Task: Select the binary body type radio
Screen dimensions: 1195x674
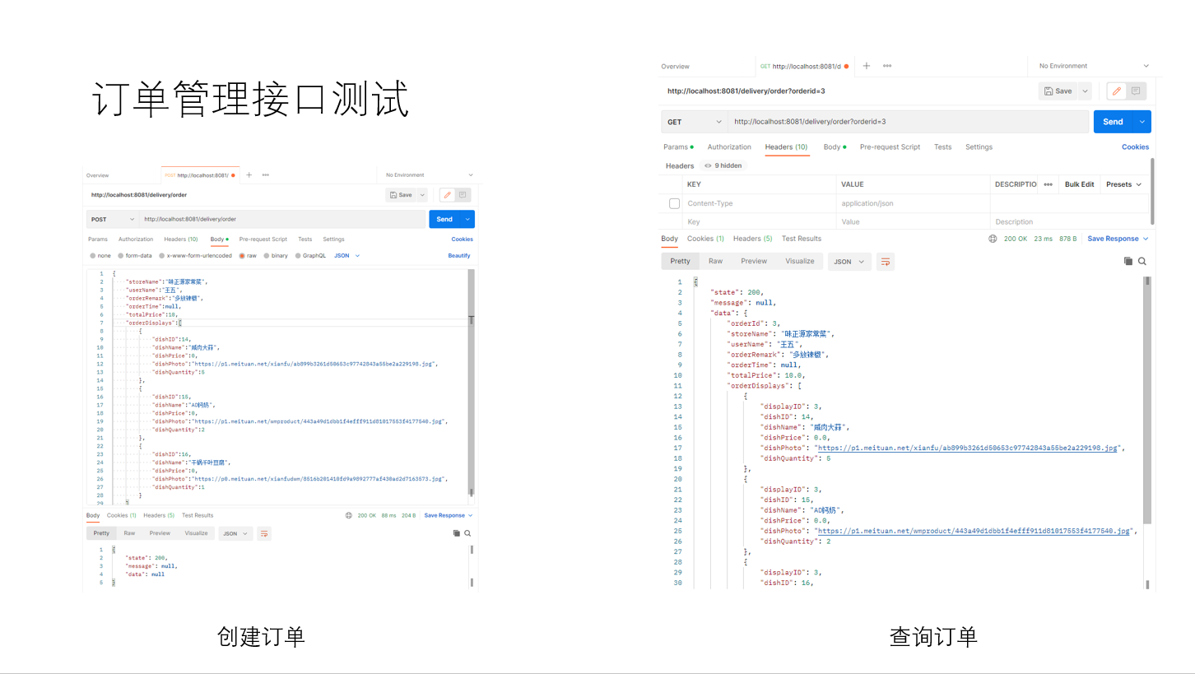Action: 267,256
